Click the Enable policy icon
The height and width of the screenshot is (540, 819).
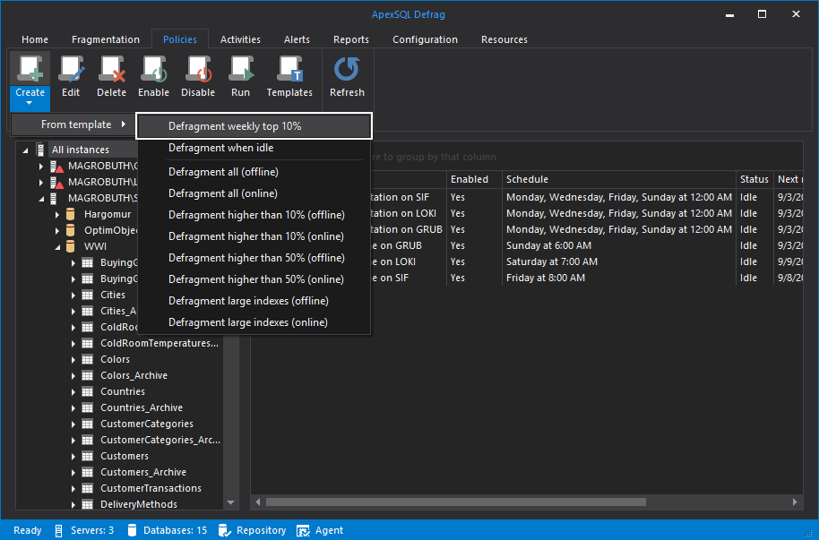pos(153,69)
